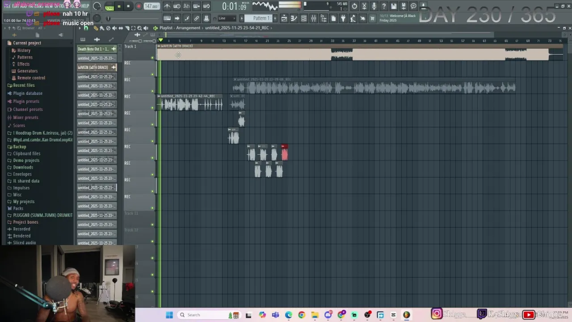Viewport: 572px width, 322px height.
Task: Expand Channel presets folder
Action: coord(28,110)
